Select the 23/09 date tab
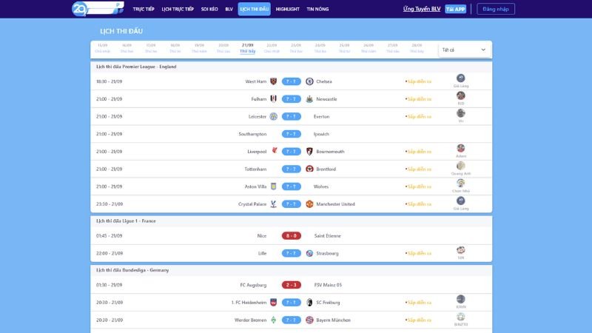This screenshot has height=333, width=592. tap(296, 48)
